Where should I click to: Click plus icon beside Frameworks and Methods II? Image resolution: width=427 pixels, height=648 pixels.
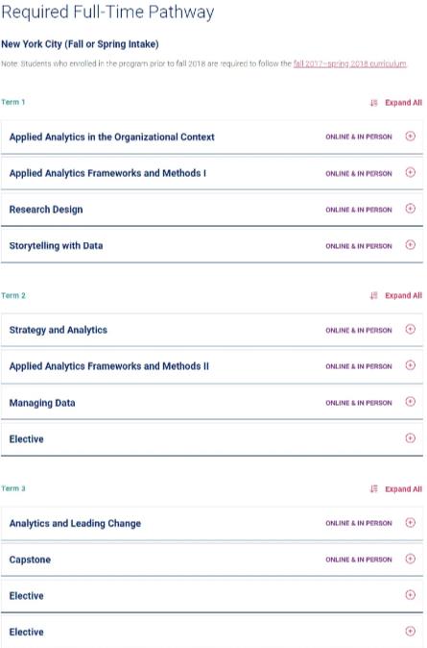(410, 365)
